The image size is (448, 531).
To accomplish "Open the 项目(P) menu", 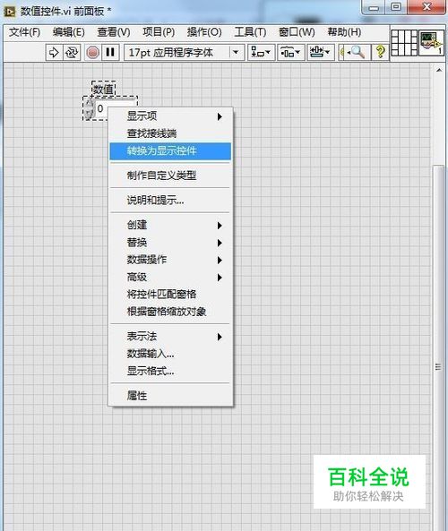I will point(159,32).
